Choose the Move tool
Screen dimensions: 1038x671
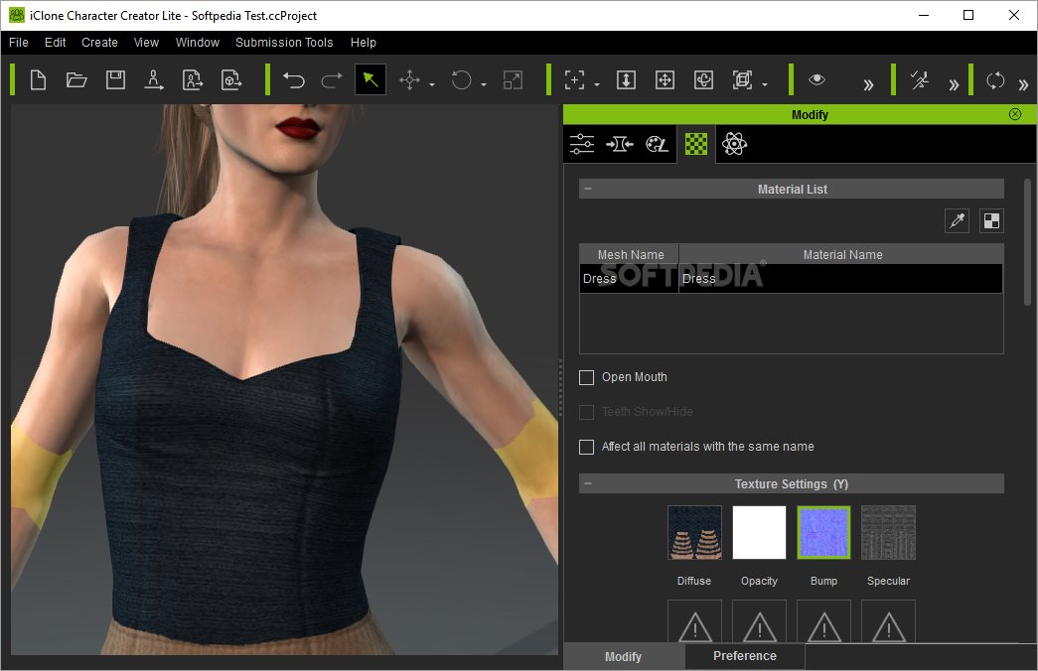(x=410, y=80)
